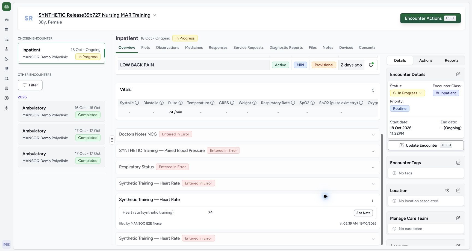Open Location history clock icon
Viewport: 472px width, 251px height.
447,190
